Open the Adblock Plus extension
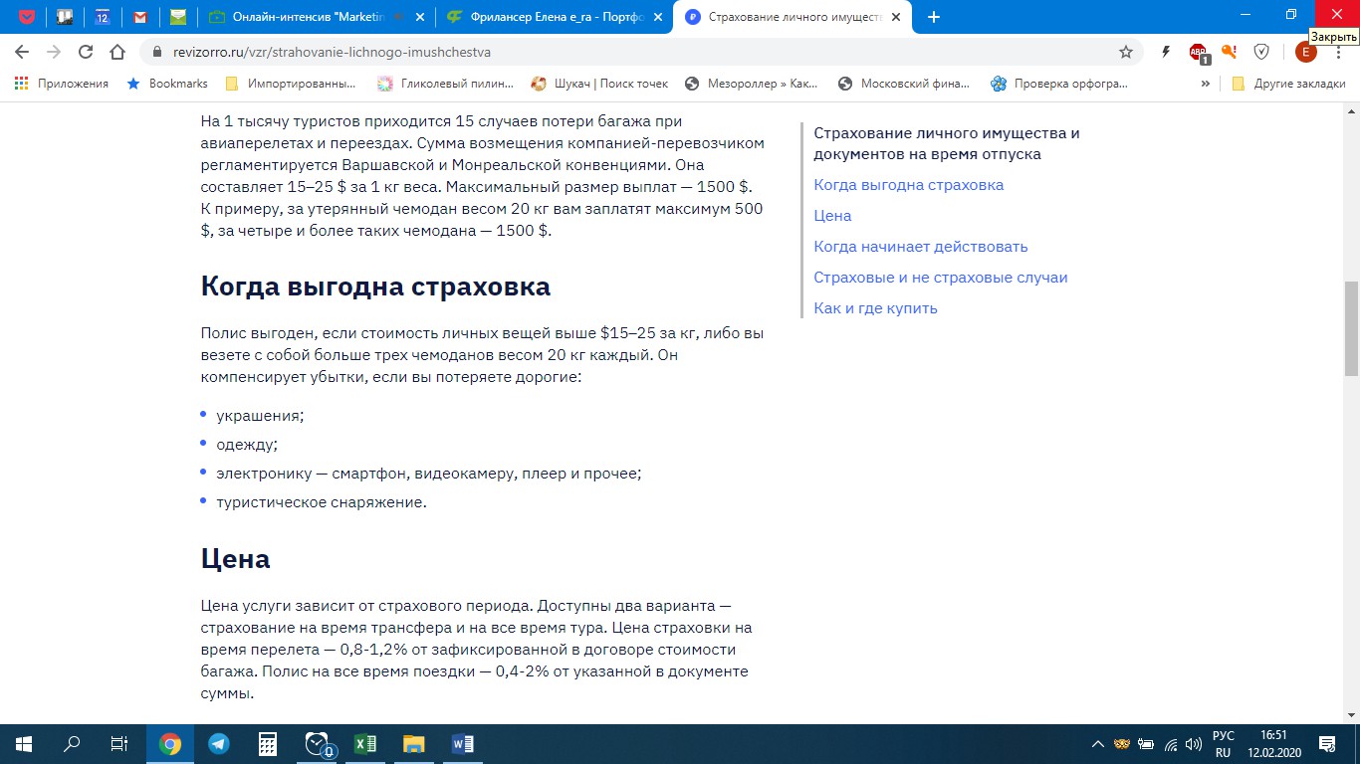This screenshot has width=1360, height=764. (x=1199, y=53)
